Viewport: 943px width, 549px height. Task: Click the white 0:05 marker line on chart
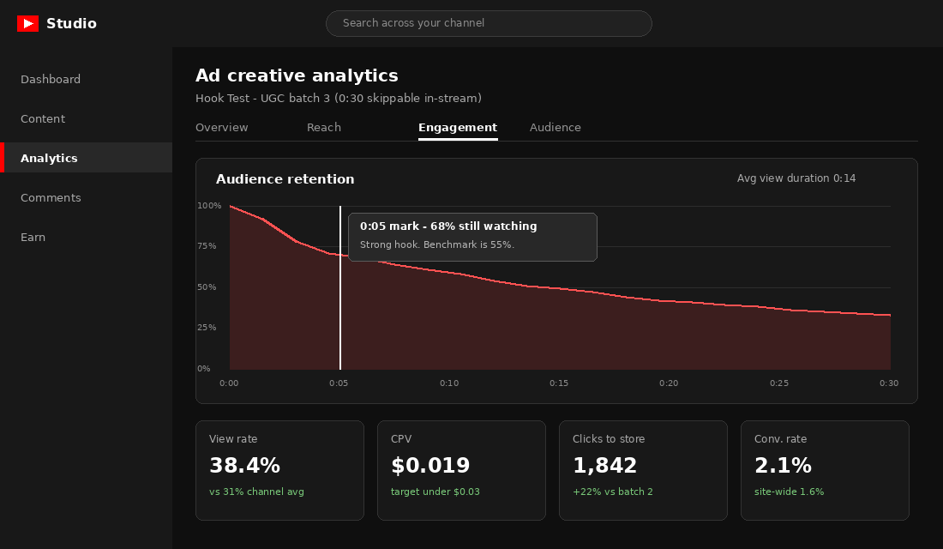pos(340,287)
